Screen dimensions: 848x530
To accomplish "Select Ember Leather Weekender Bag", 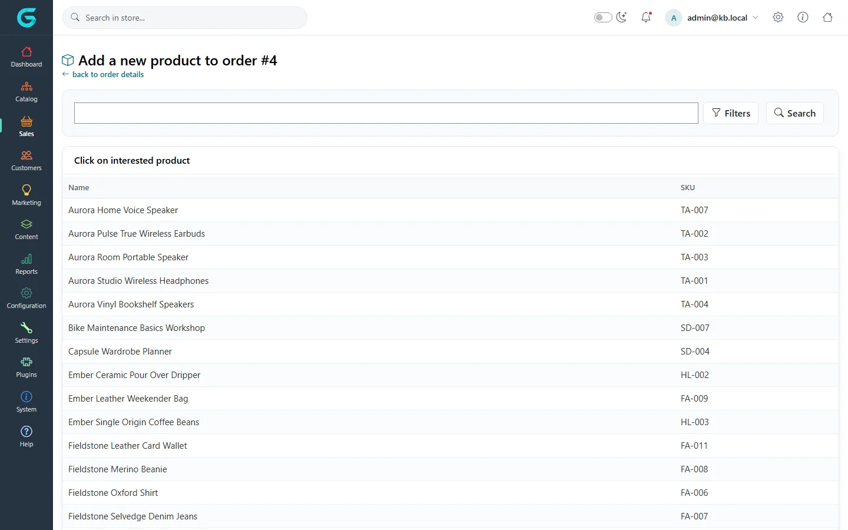I will [x=450, y=399].
